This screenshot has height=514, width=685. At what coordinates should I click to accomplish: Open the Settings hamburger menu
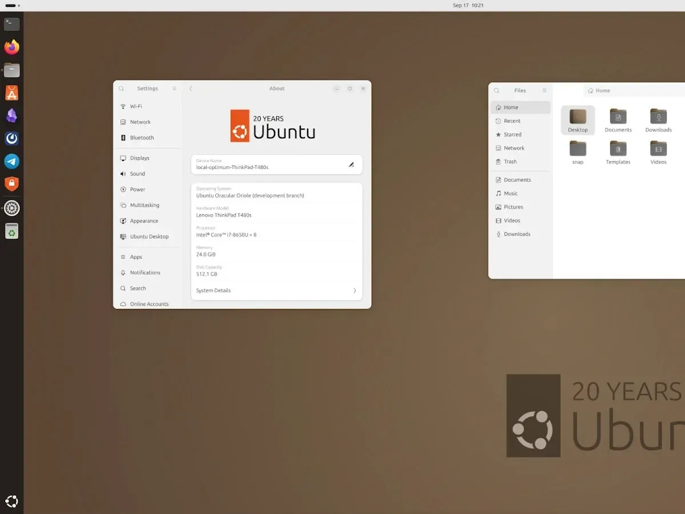click(x=174, y=89)
